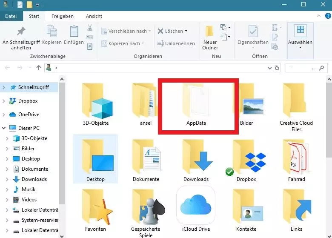The width and height of the screenshot is (332, 238).
Task: Expand the Videos tree node
Action: (7, 200)
